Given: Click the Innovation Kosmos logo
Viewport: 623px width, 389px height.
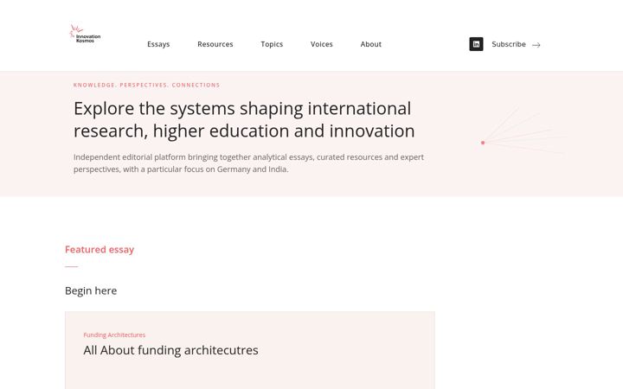Looking at the screenshot, I should coord(85,34).
